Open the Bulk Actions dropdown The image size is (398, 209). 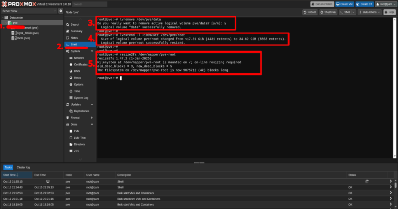(369, 12)
